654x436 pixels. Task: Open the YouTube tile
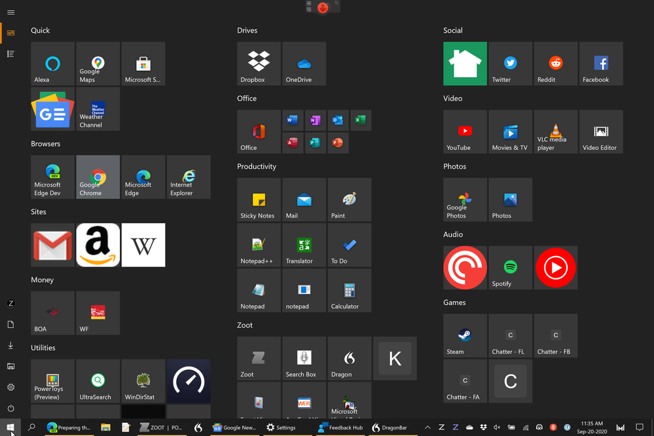(465, 132)
